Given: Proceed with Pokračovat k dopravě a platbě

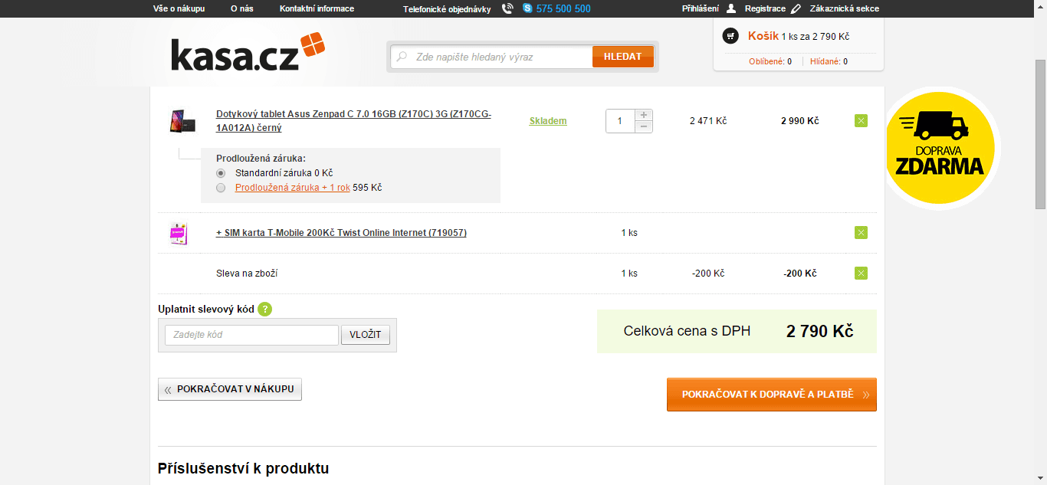Looking at the screenshot, I should (x=772, y=395).
